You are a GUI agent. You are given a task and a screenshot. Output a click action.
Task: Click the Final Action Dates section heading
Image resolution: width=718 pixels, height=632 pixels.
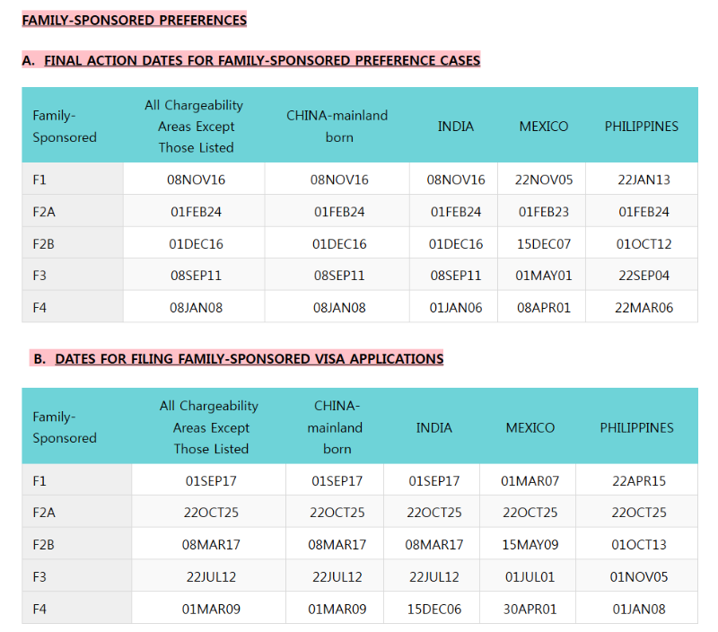(251, 60)
